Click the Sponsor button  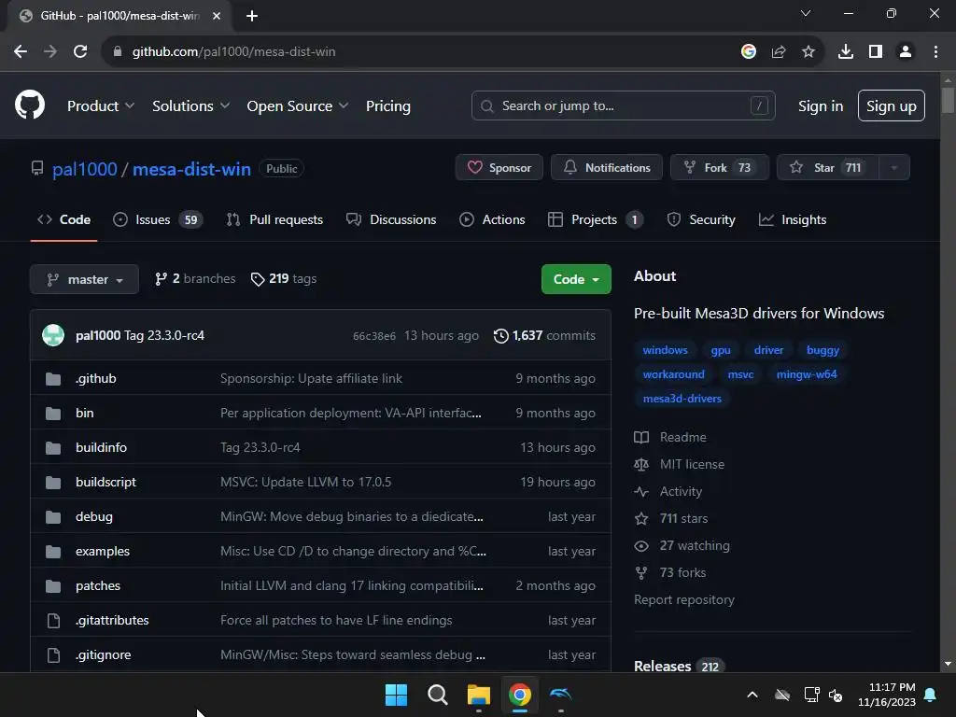tap(499, 168)
